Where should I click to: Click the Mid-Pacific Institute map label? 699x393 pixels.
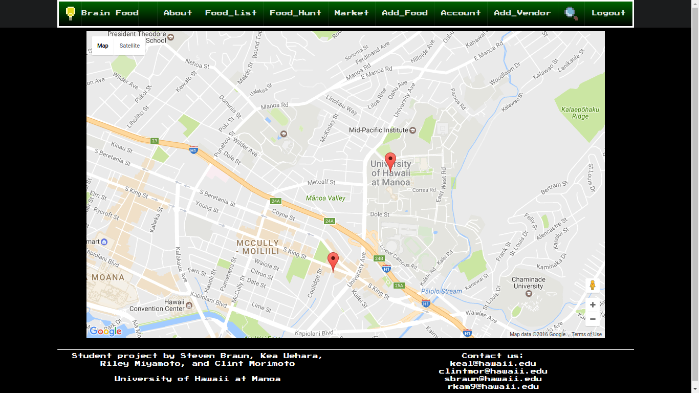379,130
